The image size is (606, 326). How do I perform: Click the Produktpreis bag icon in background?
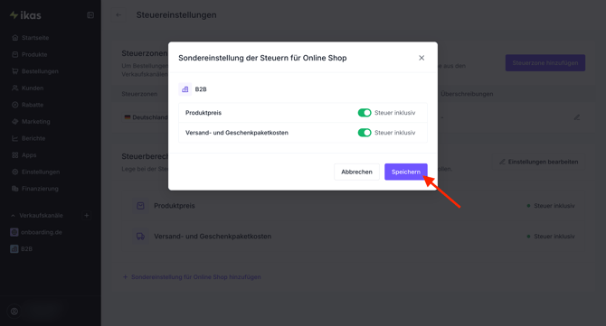point(141,206)
